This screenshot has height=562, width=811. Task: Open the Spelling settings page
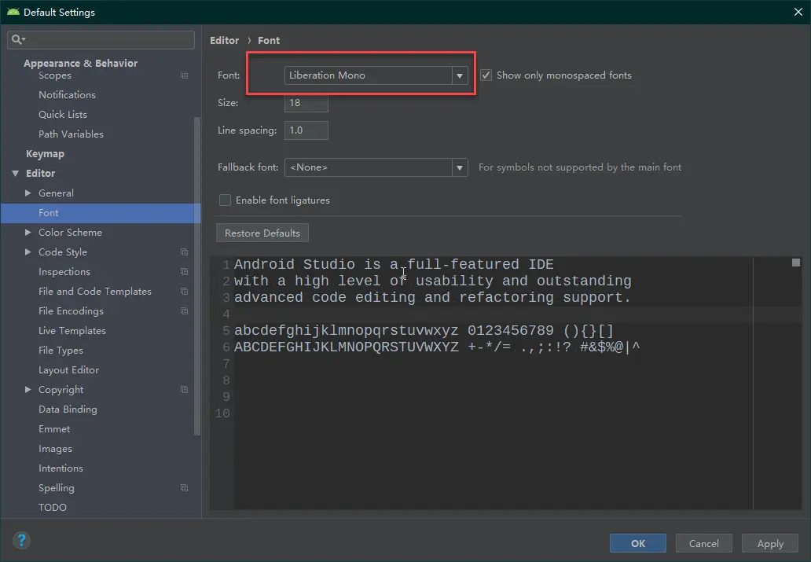[56, 488]
